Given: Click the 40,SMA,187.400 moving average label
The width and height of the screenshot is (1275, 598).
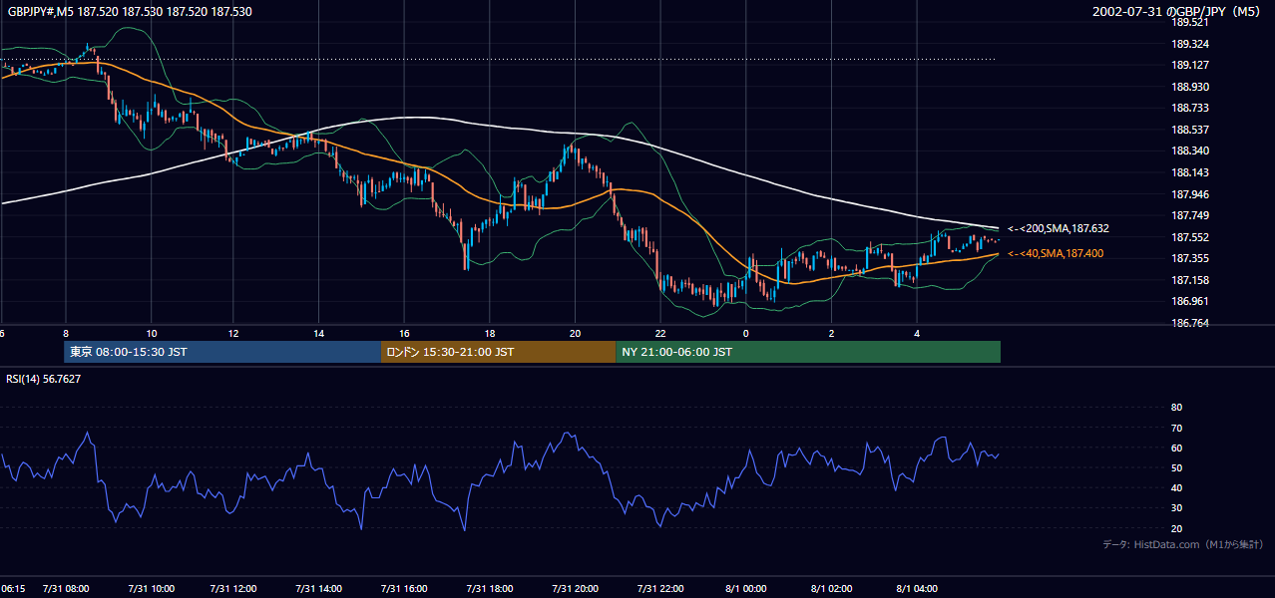Looking at the screenshot, I should [1056, 254].
